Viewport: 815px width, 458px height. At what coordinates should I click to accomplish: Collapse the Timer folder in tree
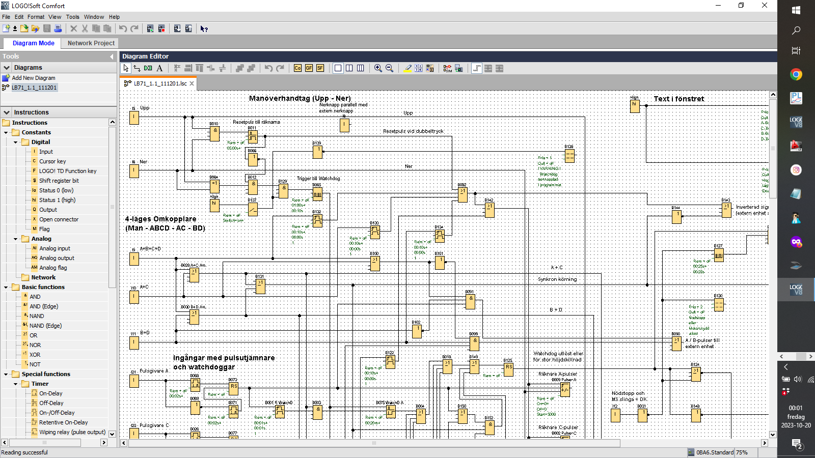[16, 384]
